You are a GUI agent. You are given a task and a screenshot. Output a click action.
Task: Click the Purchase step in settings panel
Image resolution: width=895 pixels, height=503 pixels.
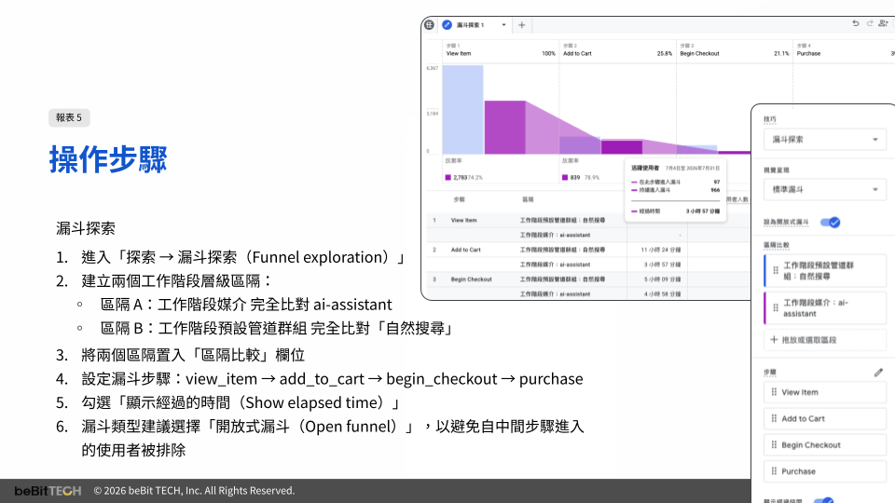coord(825,471)
